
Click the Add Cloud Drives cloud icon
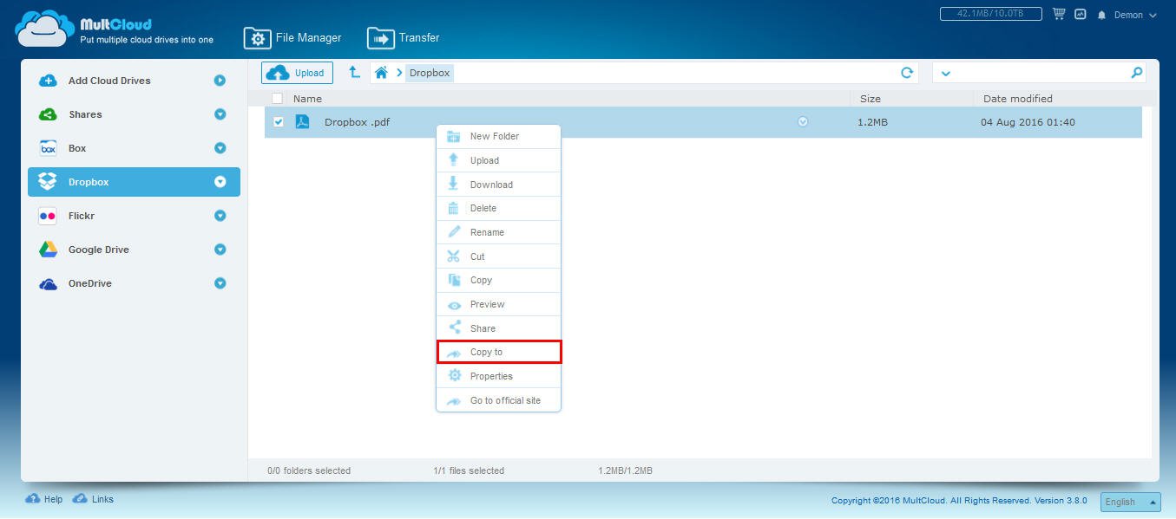[49, 81]
